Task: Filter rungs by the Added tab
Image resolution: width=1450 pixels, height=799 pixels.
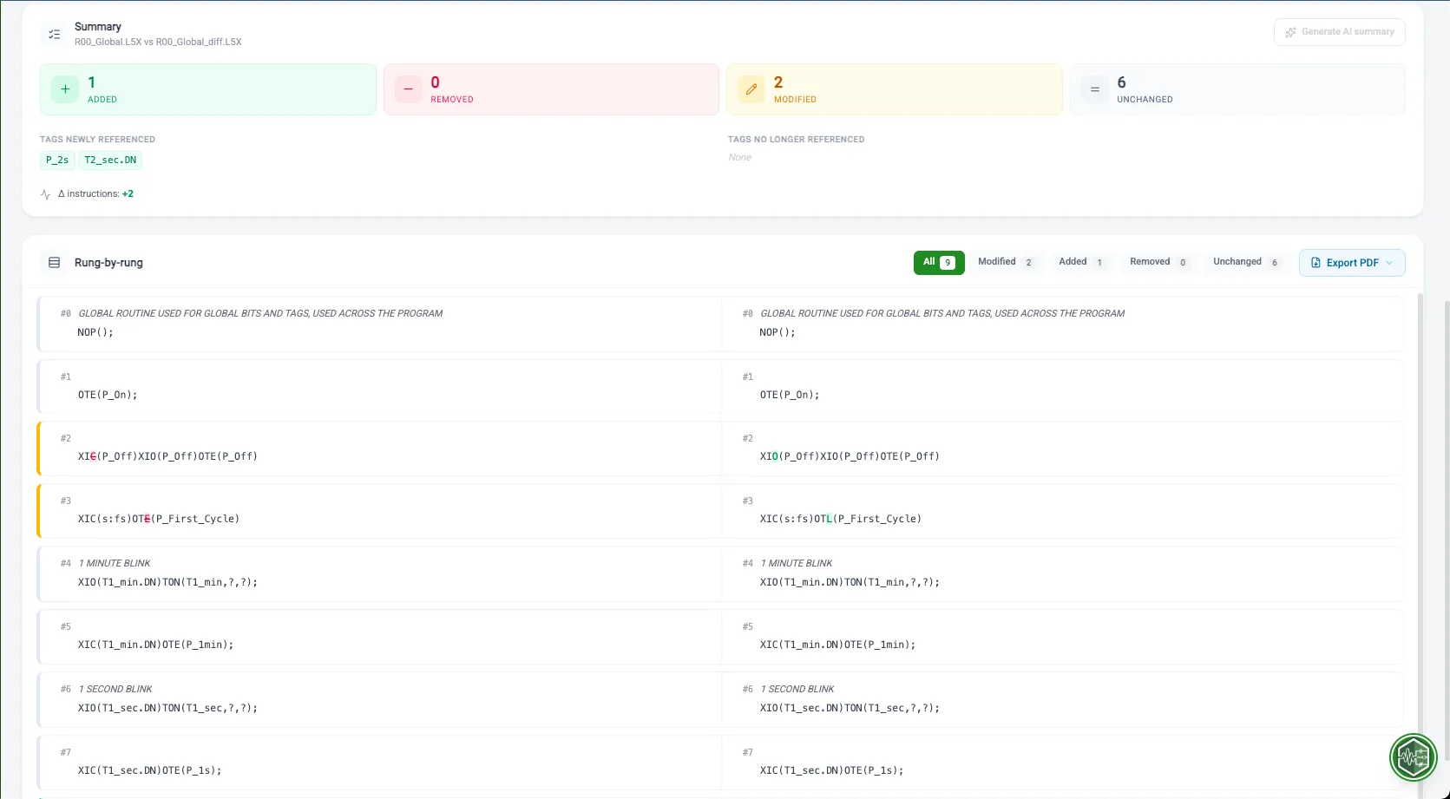Action: coord(1081,262)
